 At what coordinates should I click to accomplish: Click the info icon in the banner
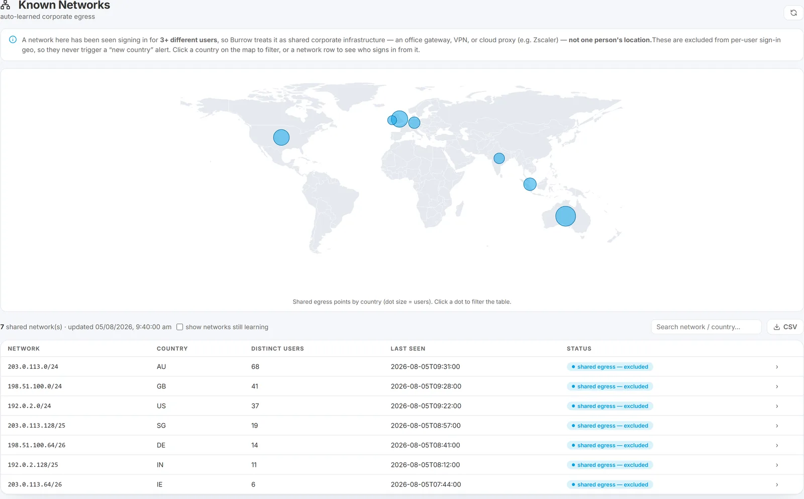(13, 40)
